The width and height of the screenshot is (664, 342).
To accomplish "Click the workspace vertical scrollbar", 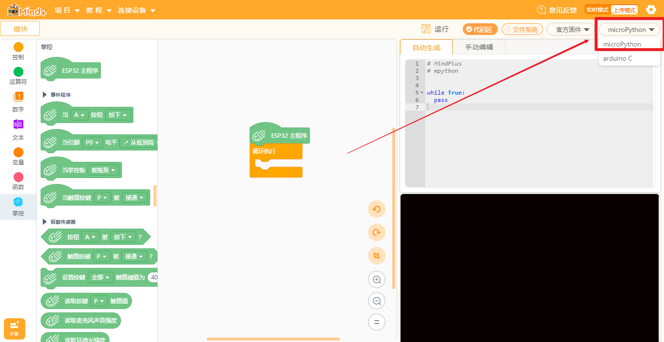I will (x=394, y=208).
